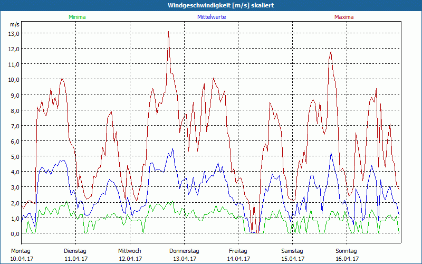422x264 pixels.
Task: Click the 10.04.17 date label
Action: pyautogui.click(x=22, y=259)
